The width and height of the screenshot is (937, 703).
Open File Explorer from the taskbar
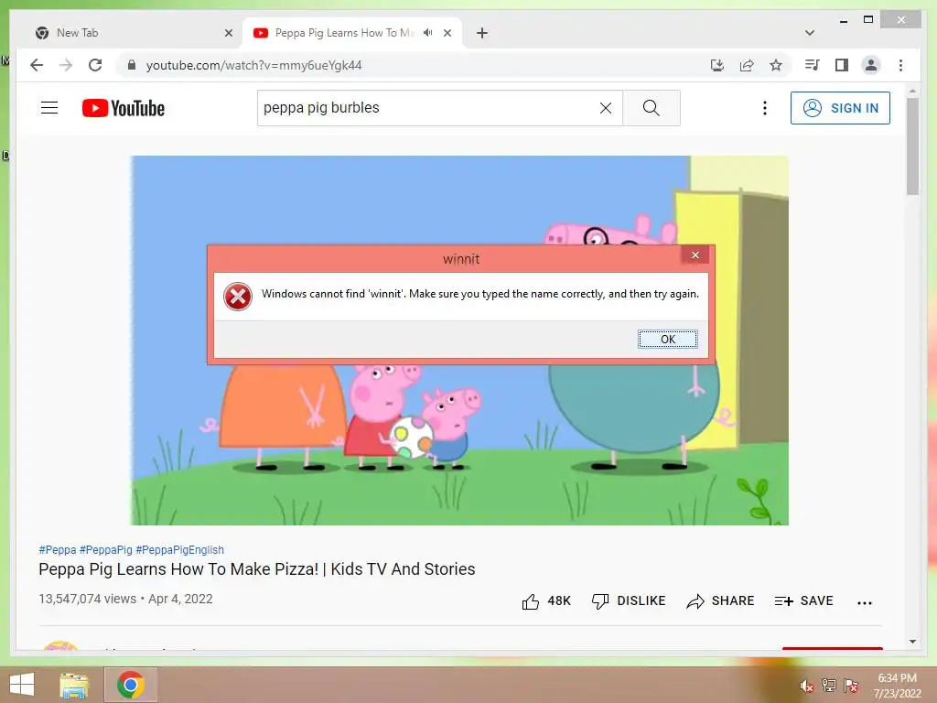pos(75,685)
